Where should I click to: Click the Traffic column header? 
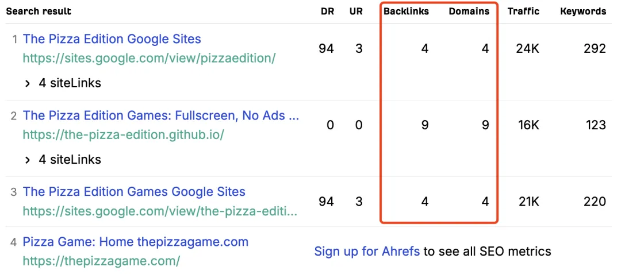coord(523,11)
